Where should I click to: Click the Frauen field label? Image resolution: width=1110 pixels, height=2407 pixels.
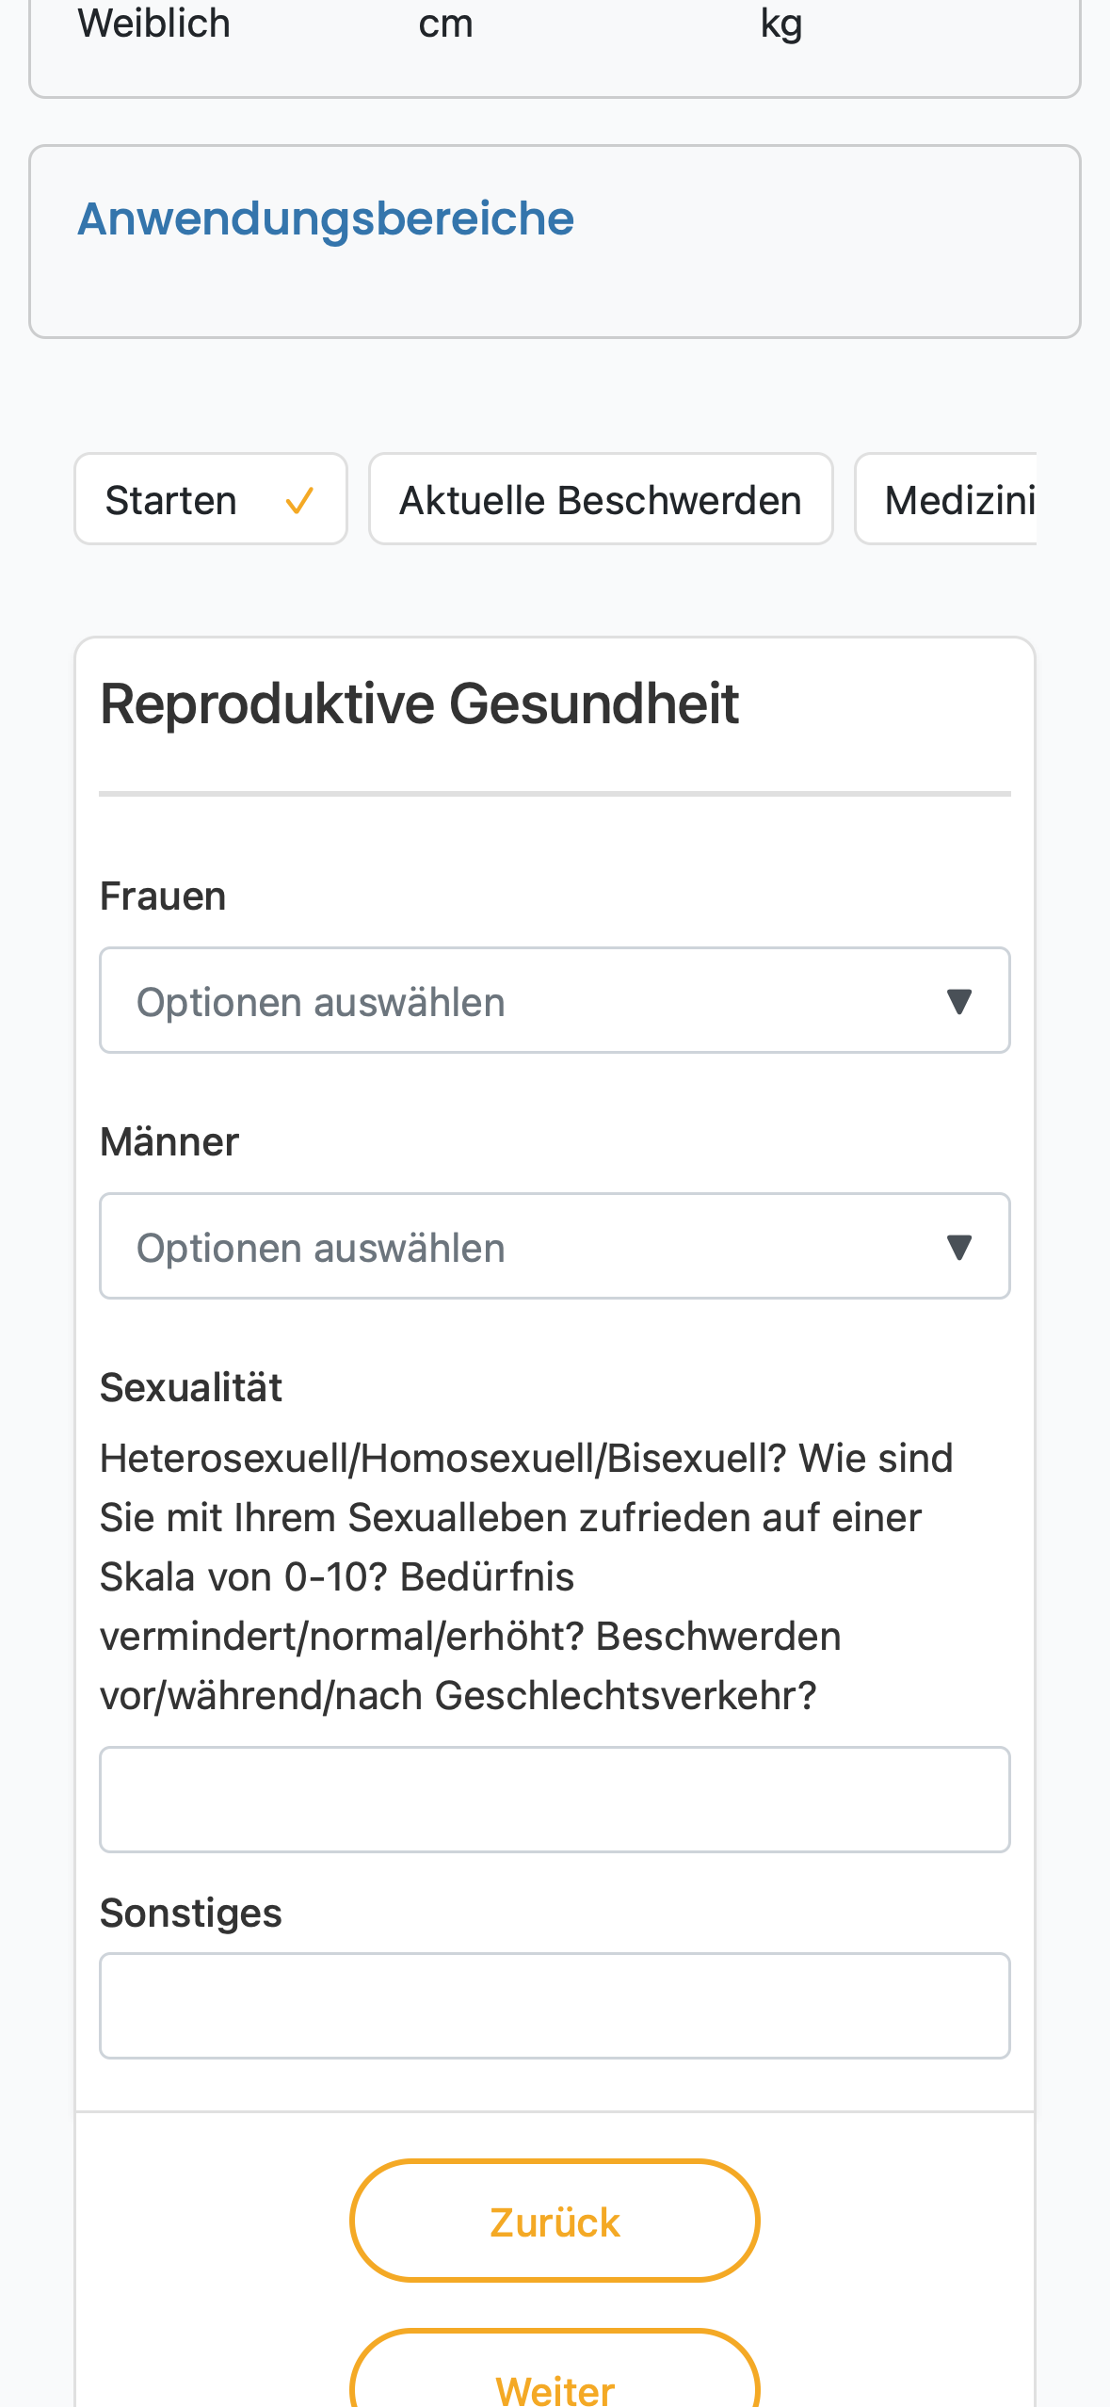tap(163, 897)
